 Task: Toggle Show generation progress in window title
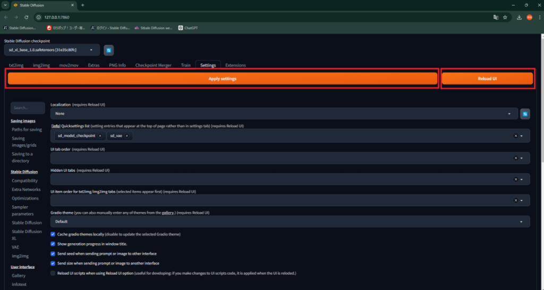pyautogui.click(x=53, y=244)
